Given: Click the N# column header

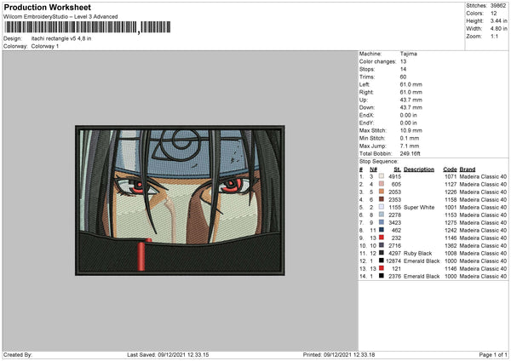Looking at the screenshot, I should coord(374,169).
